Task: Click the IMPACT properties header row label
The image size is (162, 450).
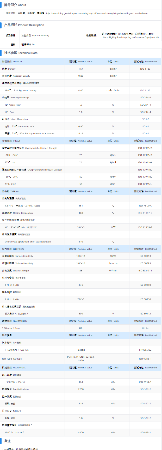Action: (11, 141)
